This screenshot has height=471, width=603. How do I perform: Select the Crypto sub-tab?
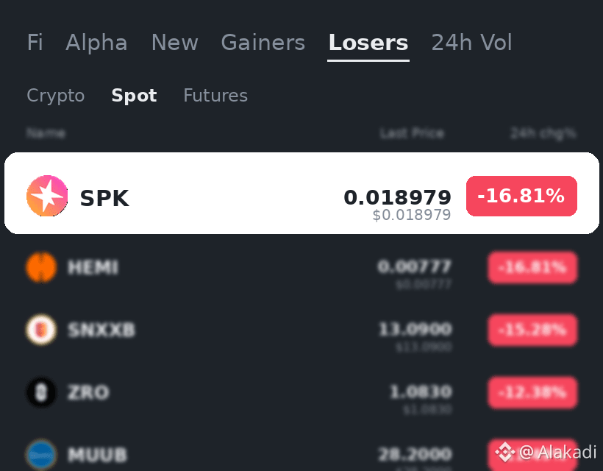click(x=56, y=96)
